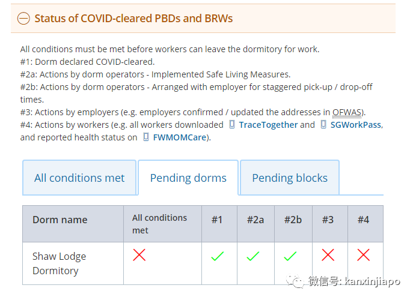Viewport: 413px width, 300px height.
Task: Select the Pending dorms tab
Action: [x=188, y=178]
